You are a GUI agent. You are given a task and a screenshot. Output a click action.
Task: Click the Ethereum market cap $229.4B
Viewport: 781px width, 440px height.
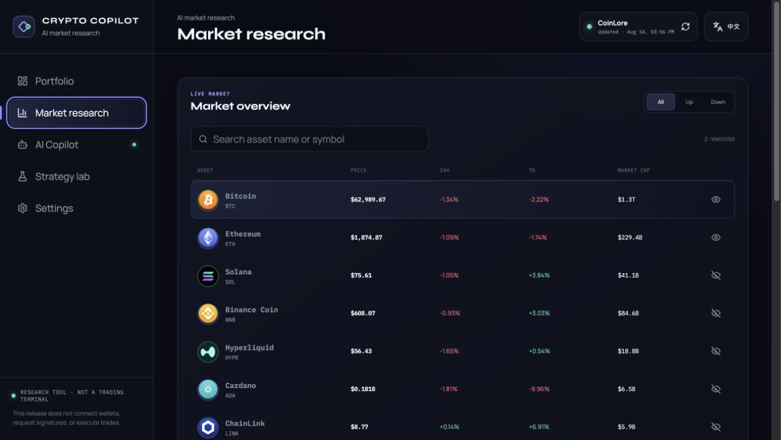click(x=630, y=237)
